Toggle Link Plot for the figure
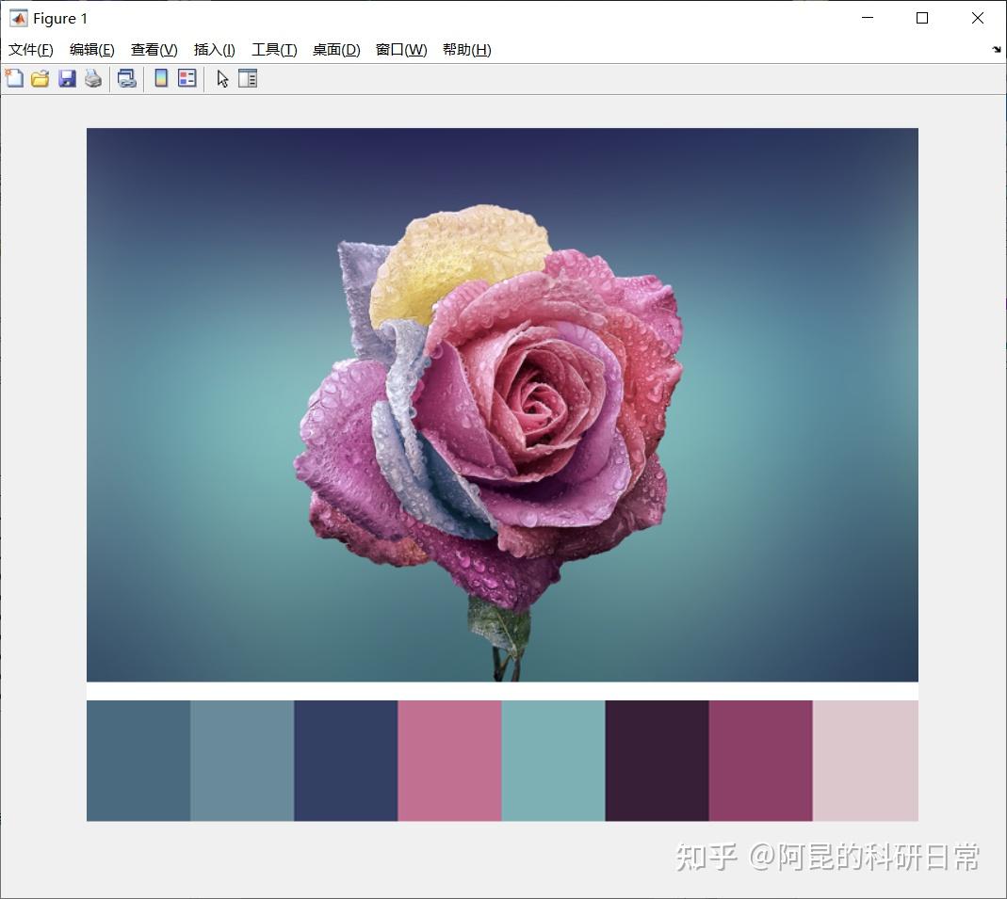This screenshot has height=899, width=1007. [x=126, y=78]
